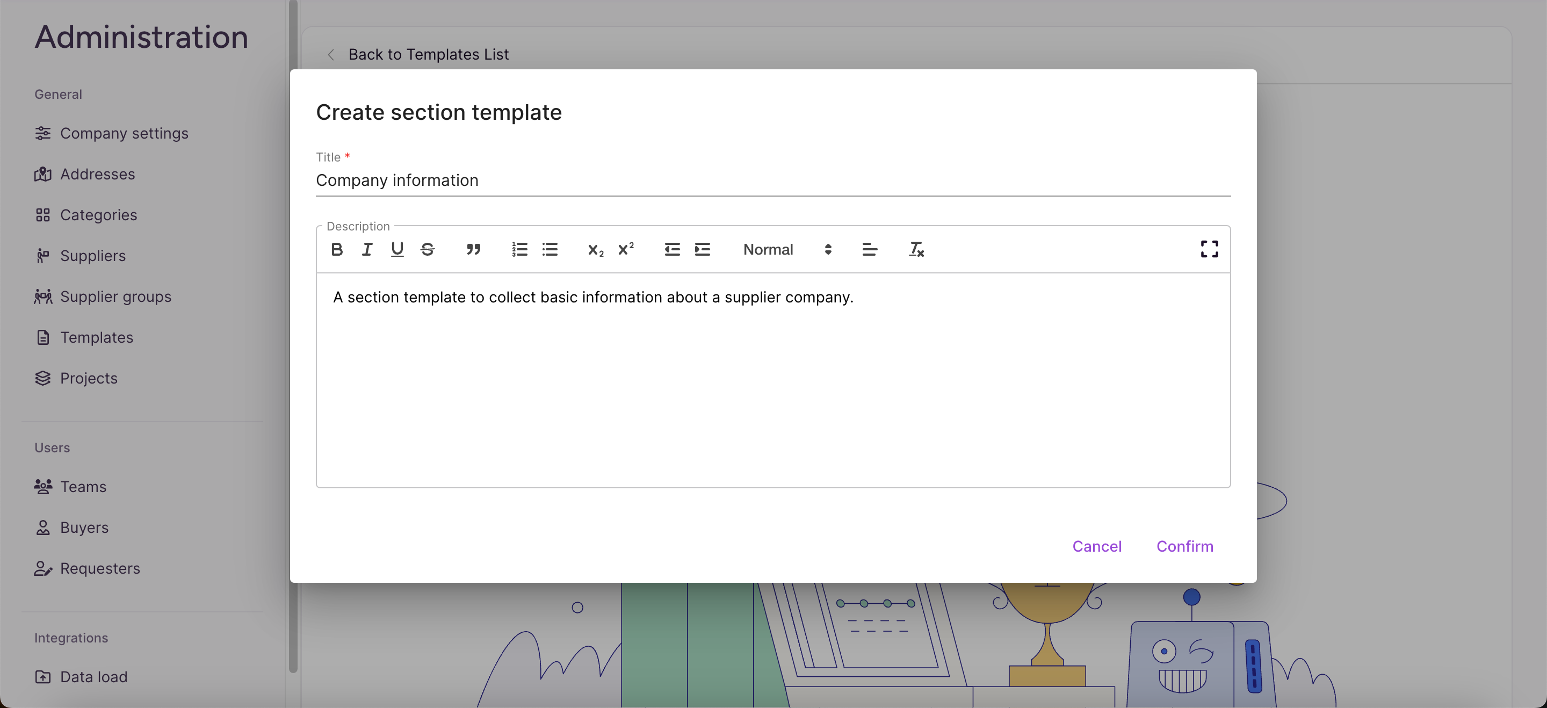Image resolution: width=1547 pixels, height=708 pixels.
Task: Click the sidebar vertical scrollbar
Action: pos(293,336)
